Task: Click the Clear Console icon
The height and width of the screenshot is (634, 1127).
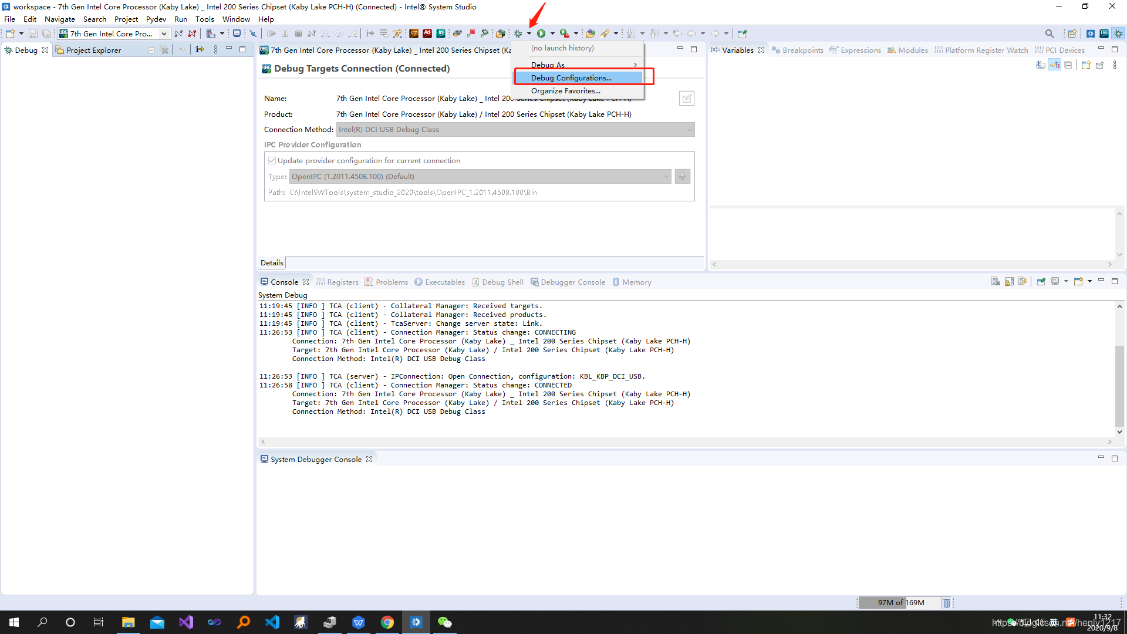Action: pyautogui.click(x=996, y=281)
